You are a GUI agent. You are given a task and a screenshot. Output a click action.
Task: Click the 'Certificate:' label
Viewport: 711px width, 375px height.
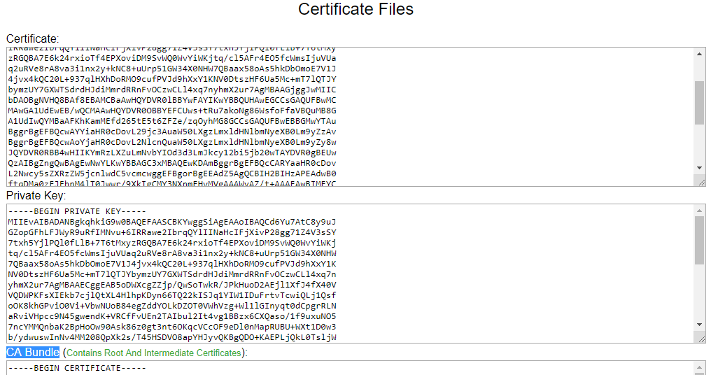[33, 38]
